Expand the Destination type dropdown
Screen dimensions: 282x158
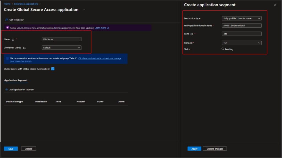[x=242, y=18]
